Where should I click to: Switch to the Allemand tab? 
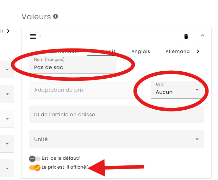(x=178, y=51)
